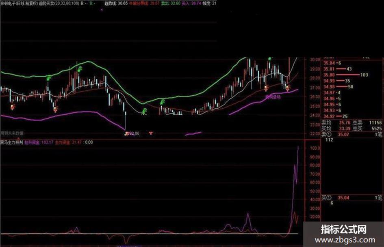Click the 卖出 32.60 header value
The height and width of the screenshot is (247, 384).
coord(171,3)
